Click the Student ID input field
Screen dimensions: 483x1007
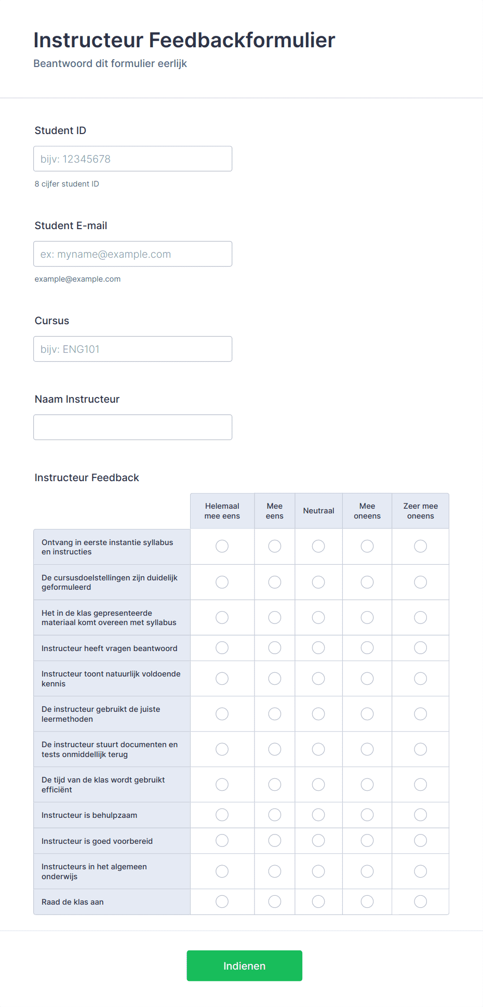point(132,158)
